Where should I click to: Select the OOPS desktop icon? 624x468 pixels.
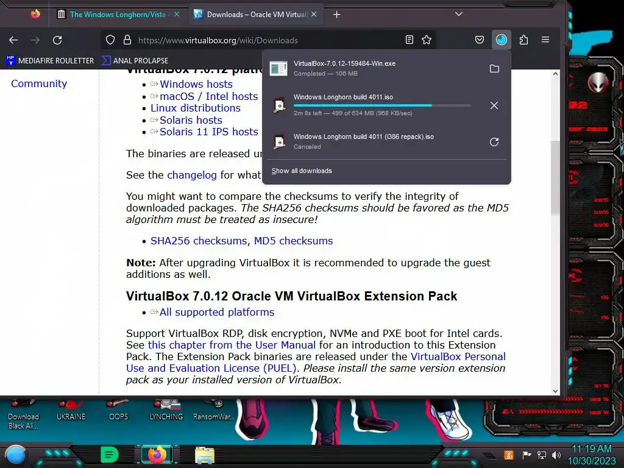pyautogui.click(x=119, y=410)
